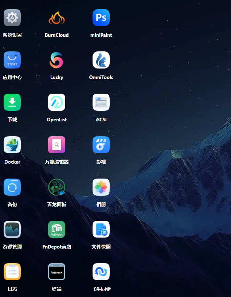Screen dimensions: 231x297
Task: Launch the OpenList app icon
Action: click(56, 102)
